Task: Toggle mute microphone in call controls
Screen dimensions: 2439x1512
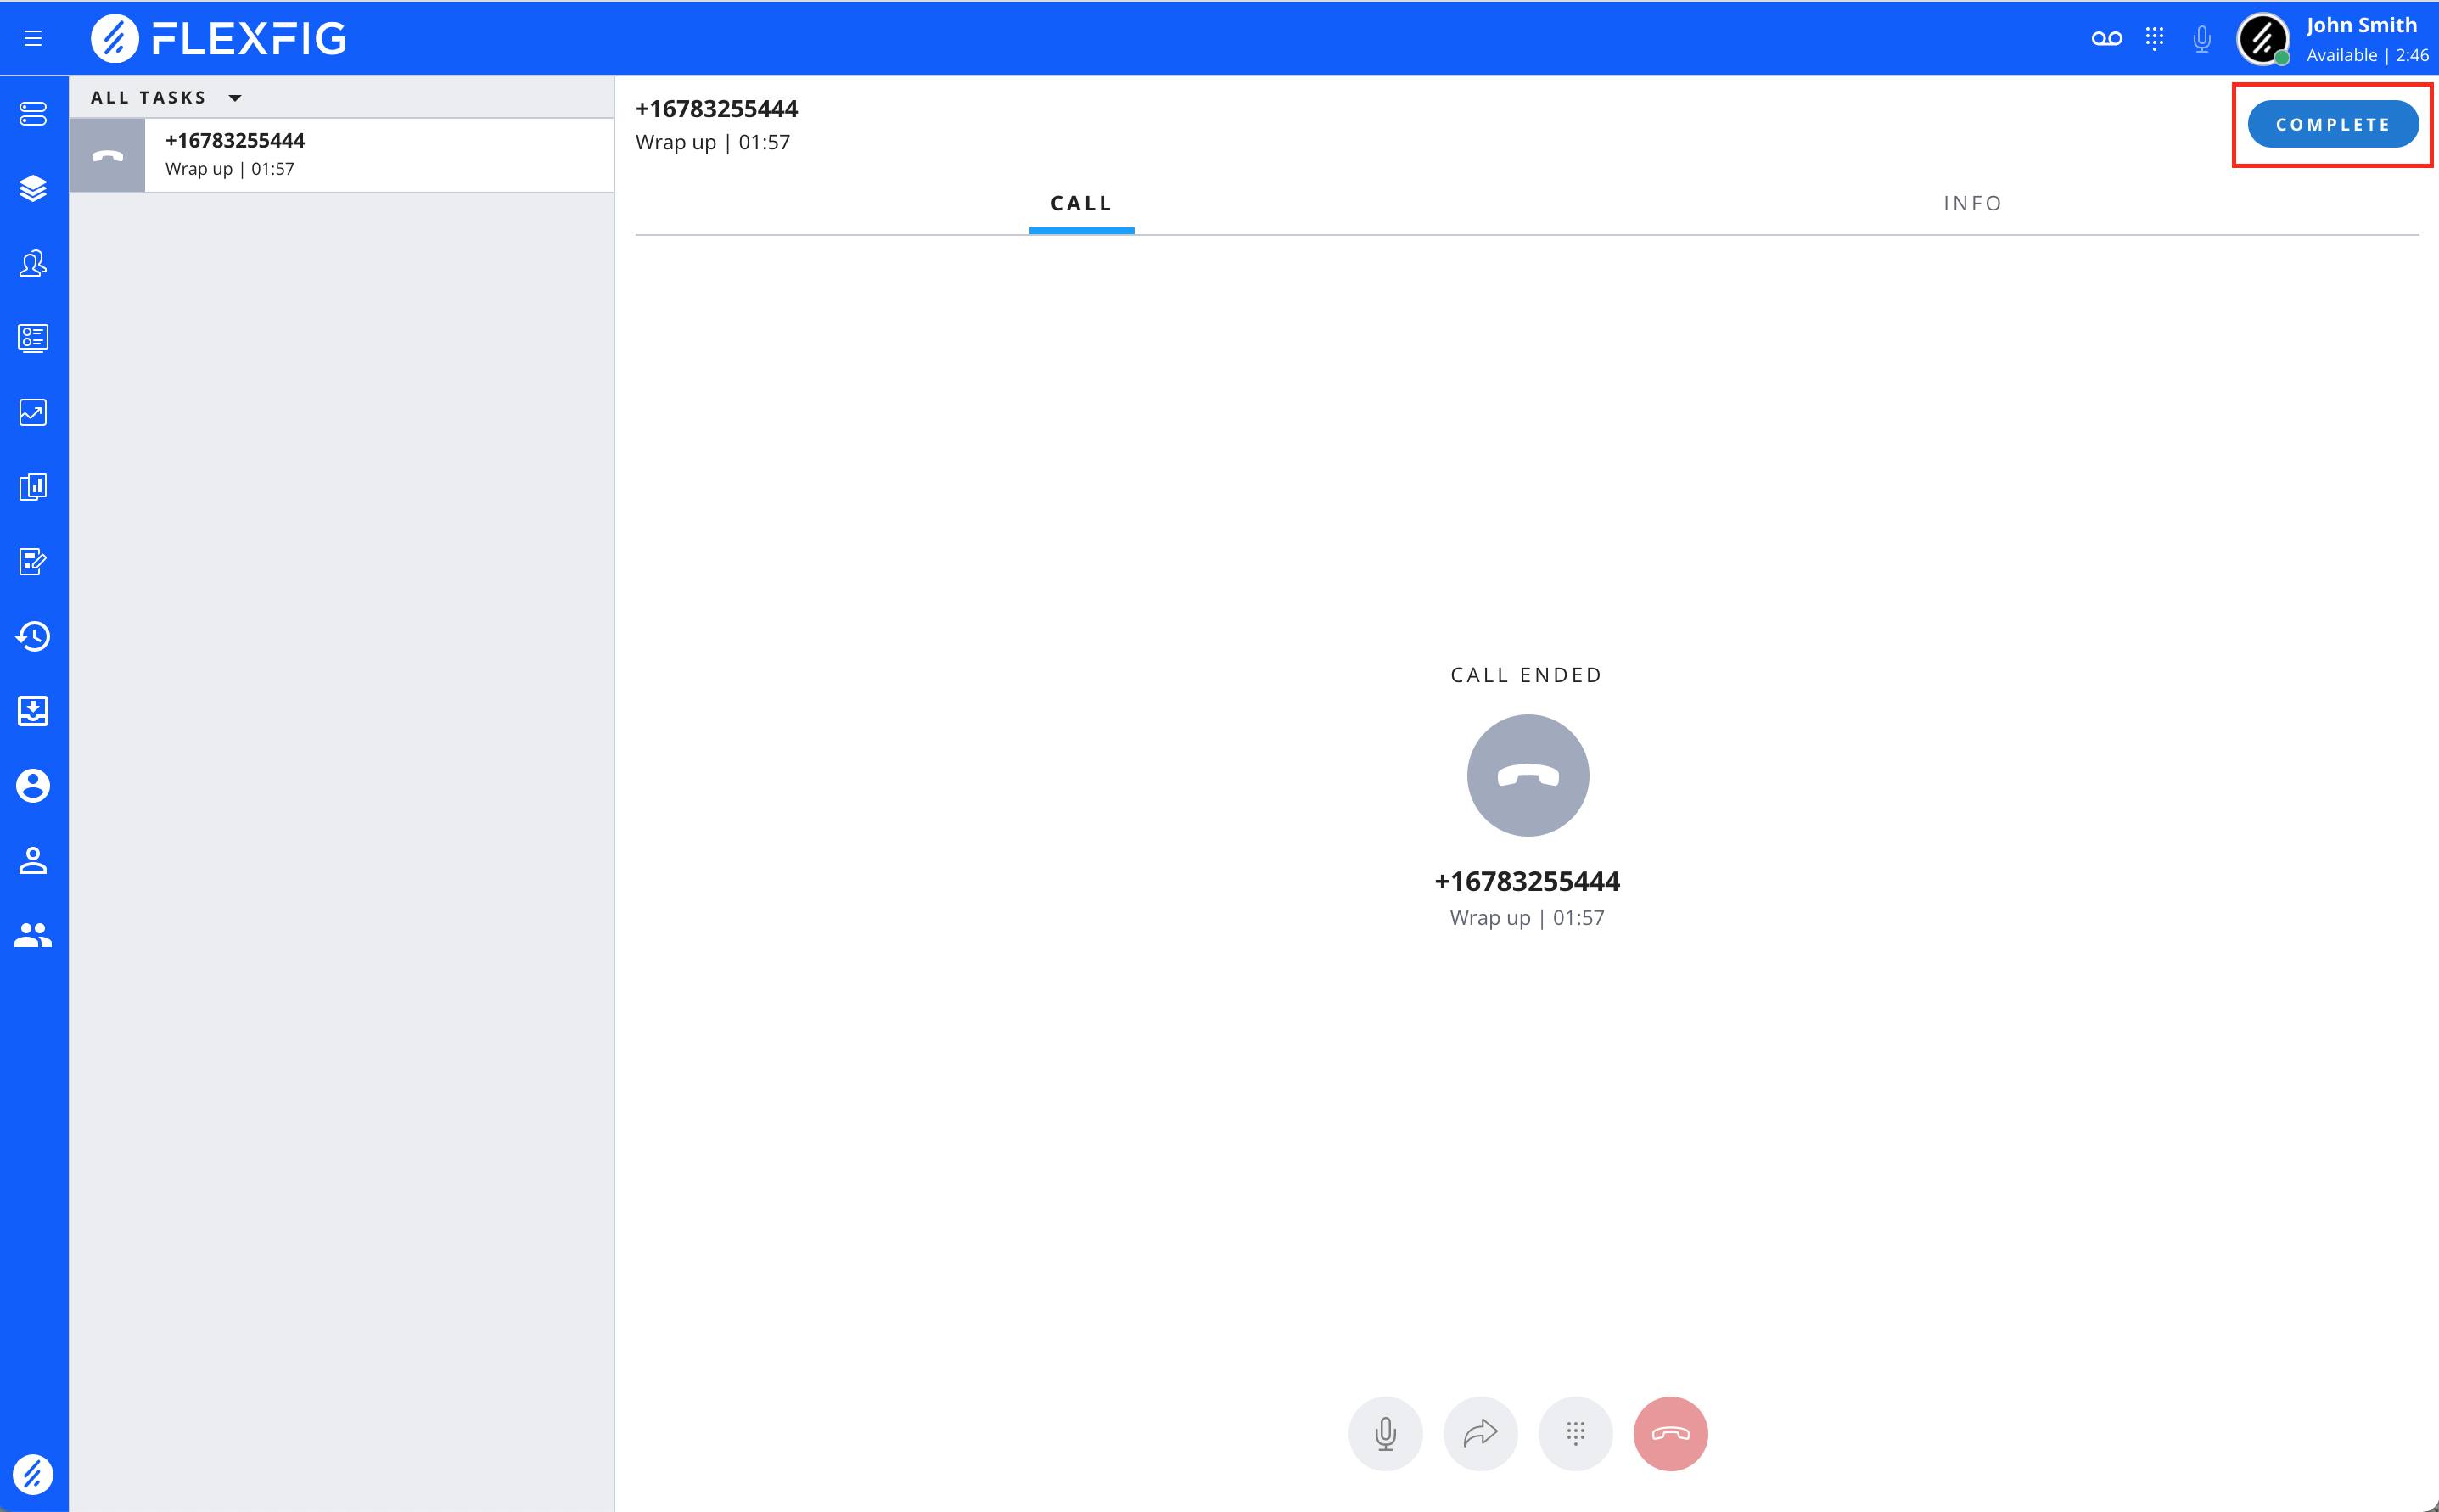Action: tap(1385, 1433)
